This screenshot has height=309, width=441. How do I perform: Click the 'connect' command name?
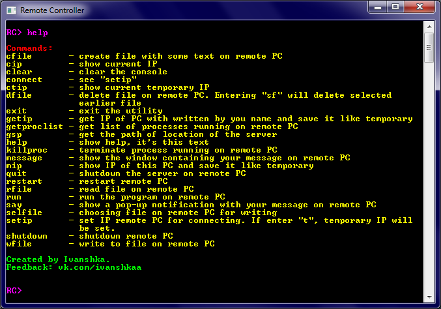point(24,80)
